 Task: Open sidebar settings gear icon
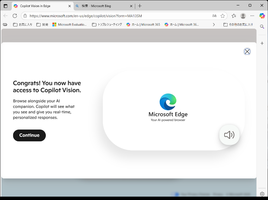pos(262,194)
